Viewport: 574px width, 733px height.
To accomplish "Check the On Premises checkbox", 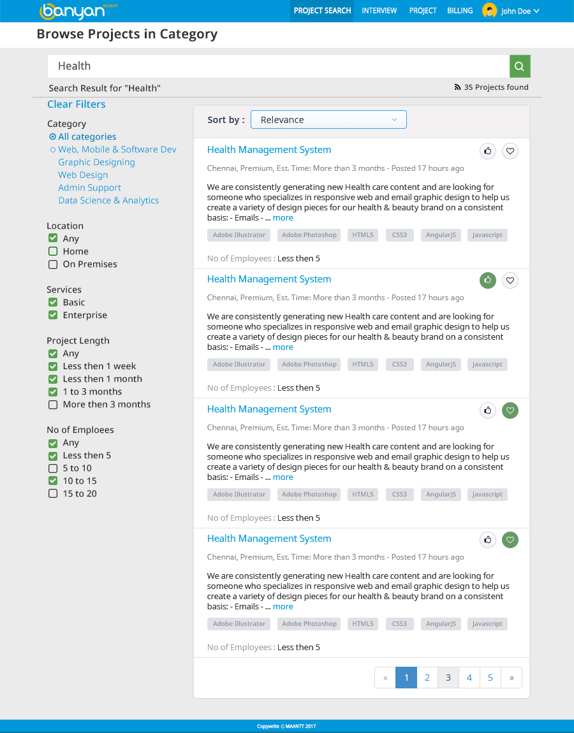I will [53, 264].
